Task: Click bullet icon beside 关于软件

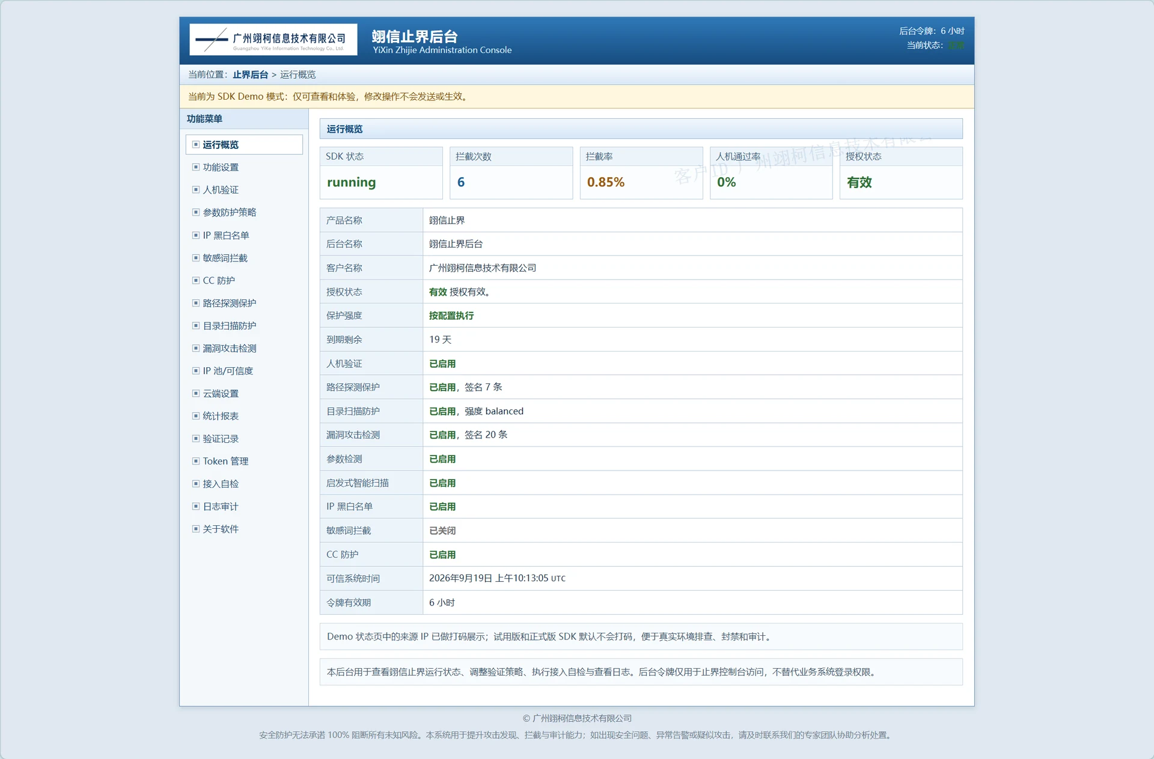Action: (196, 529)
